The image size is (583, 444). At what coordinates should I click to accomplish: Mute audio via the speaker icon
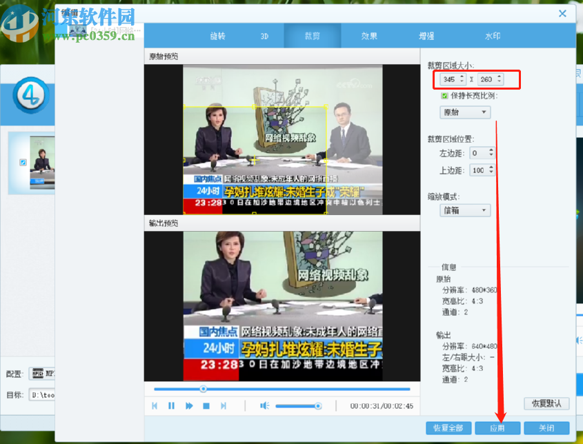pos(264,405)
